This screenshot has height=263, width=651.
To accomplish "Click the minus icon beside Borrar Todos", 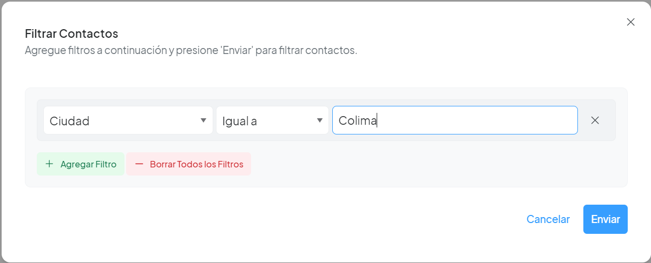I will [x=139, y=164].
